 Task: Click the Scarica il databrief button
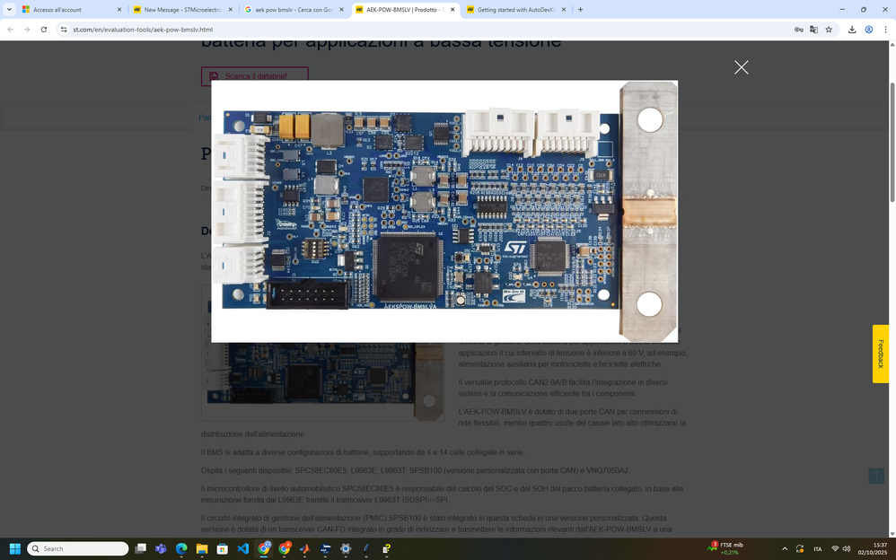click(254, 76)
